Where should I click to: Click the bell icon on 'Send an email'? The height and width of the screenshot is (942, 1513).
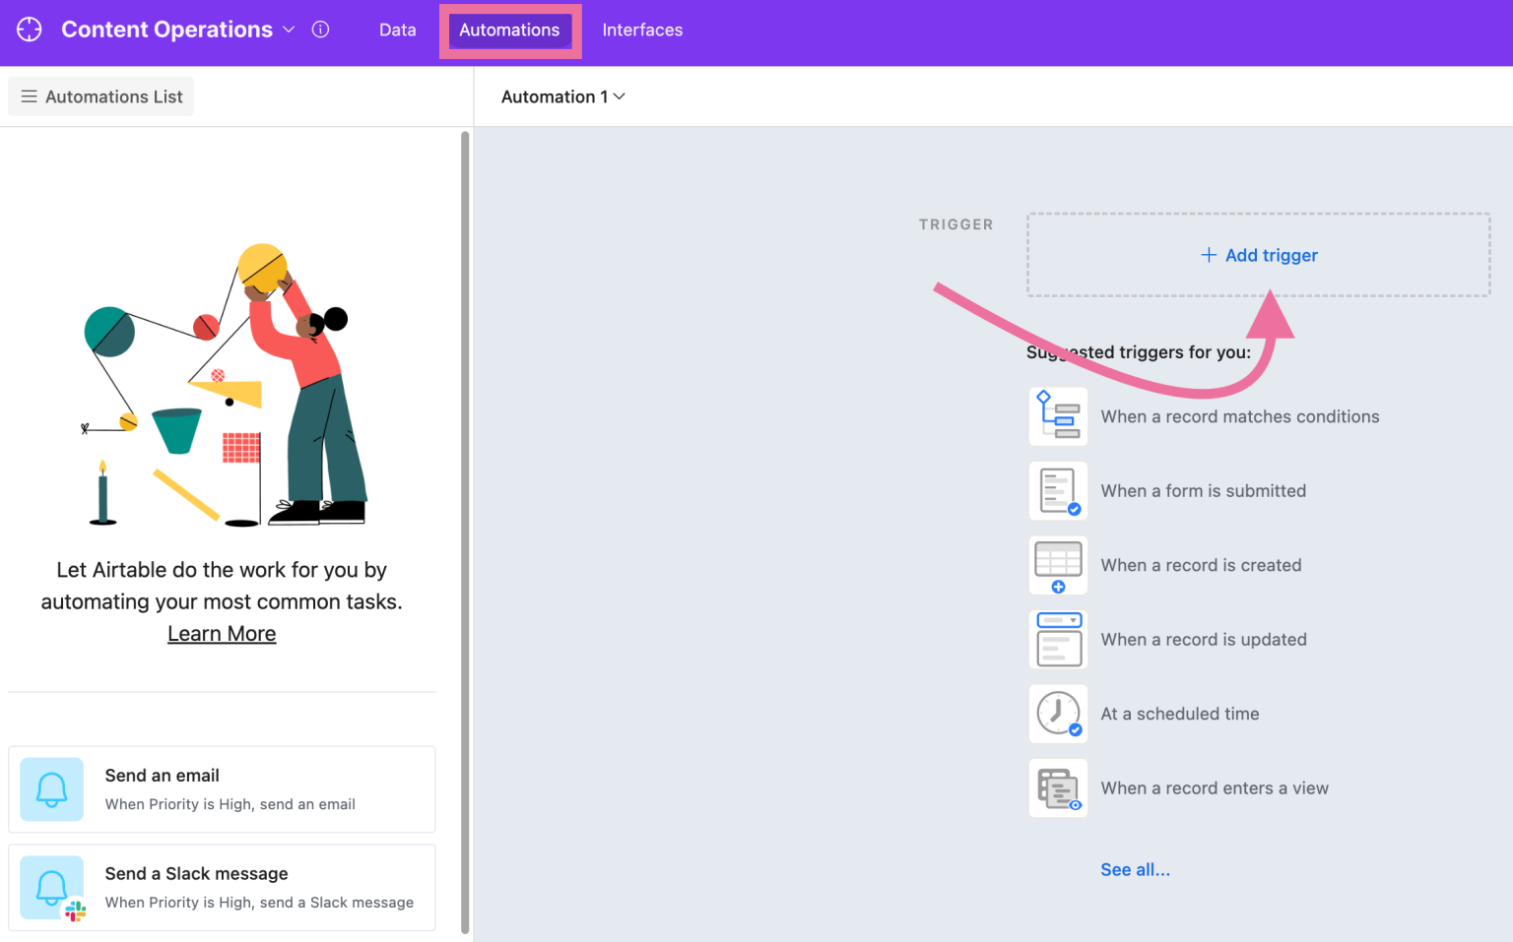[x=51, y=788]
